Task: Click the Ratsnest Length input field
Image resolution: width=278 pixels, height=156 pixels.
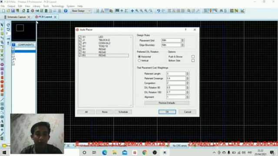Action: click(x=176, y=74)
